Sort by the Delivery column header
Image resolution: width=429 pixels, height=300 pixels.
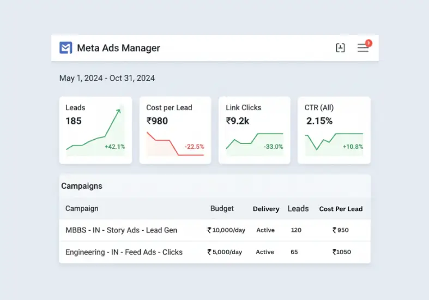[x=266, y=209]
